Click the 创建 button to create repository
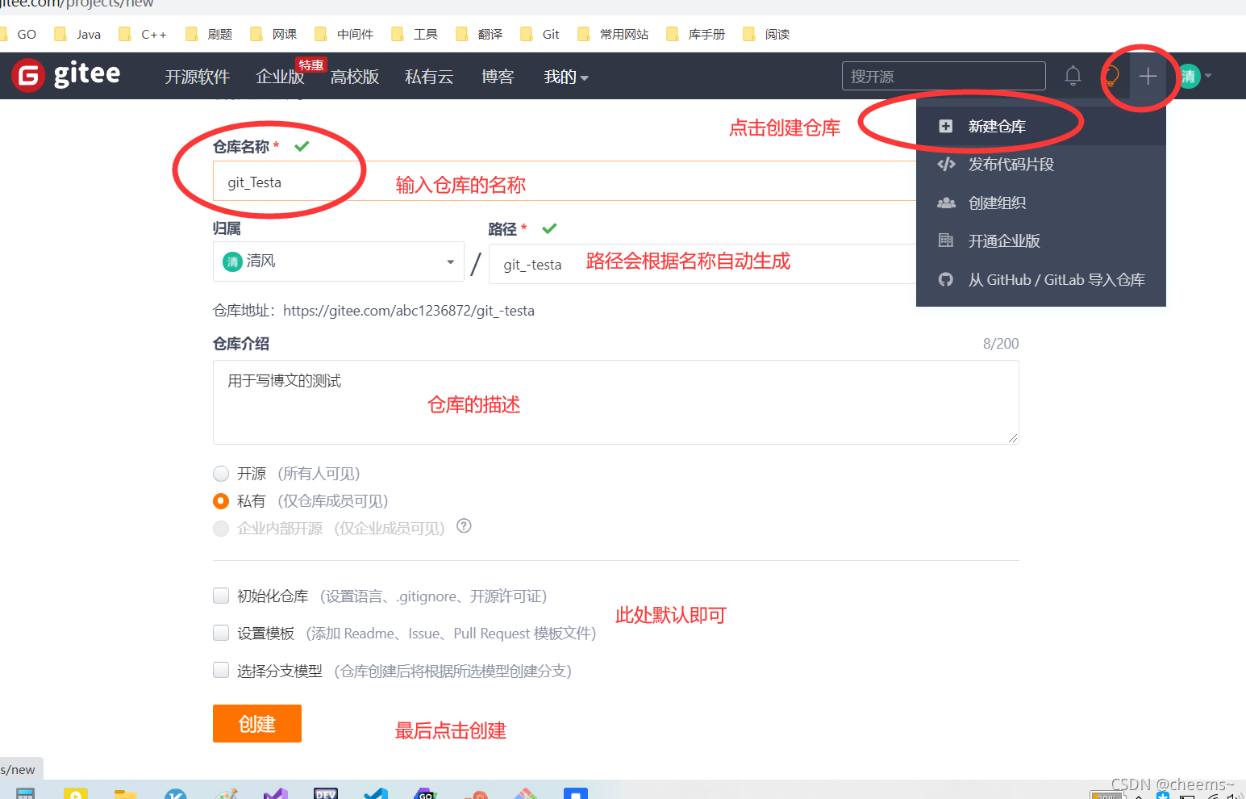Screen dimensions: 1246x799 [x=256, y=723]
